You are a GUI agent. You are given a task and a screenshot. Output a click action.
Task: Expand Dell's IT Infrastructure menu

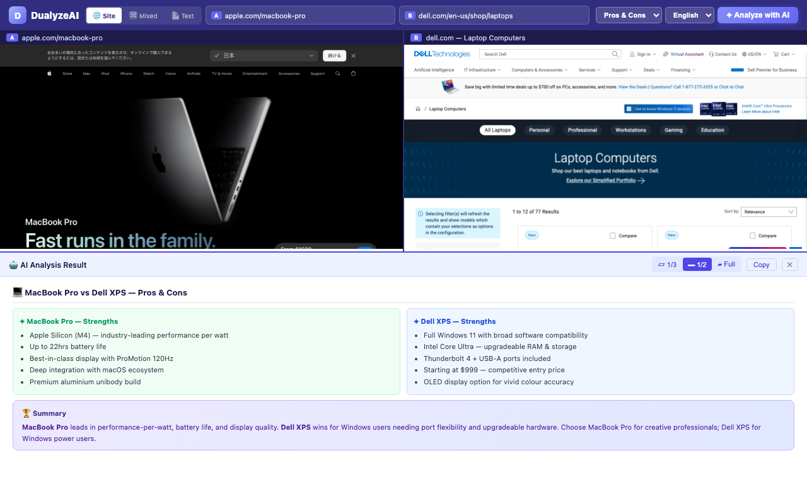point(482,70)
